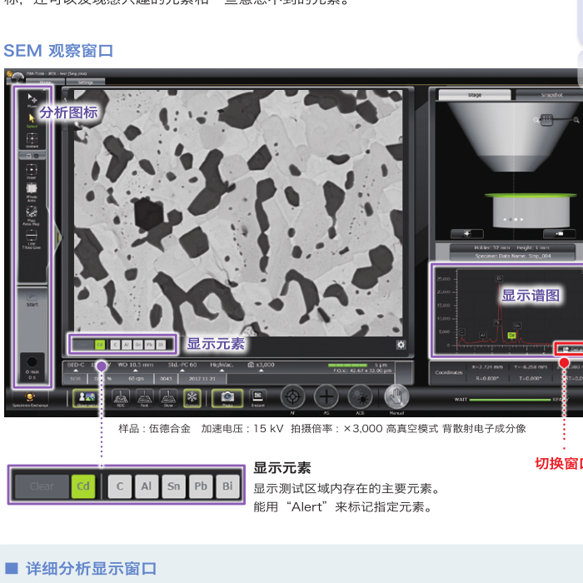Toggle the Cd element in enlarged bar

point(83,486)
